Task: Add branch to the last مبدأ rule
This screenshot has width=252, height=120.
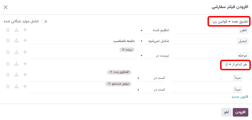Action: click(x=16, y=87)
